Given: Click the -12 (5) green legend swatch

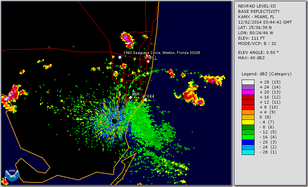Looking at the screenshot, I should click(x=248, y=132).
